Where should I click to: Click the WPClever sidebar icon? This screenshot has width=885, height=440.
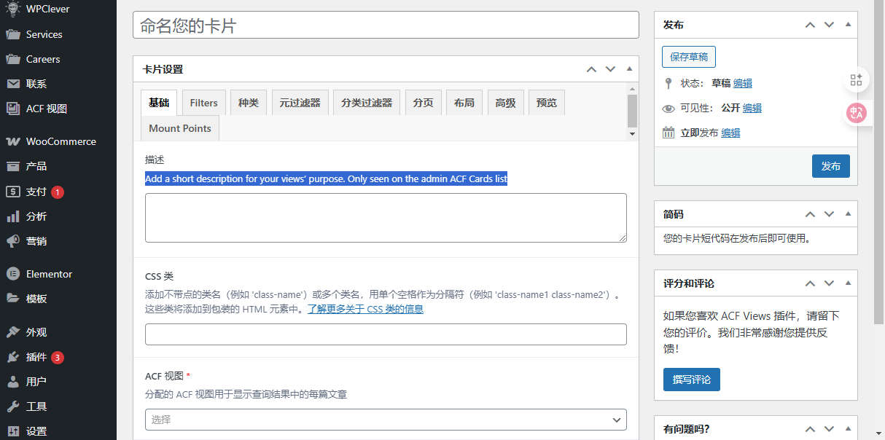tap(12, 9)
